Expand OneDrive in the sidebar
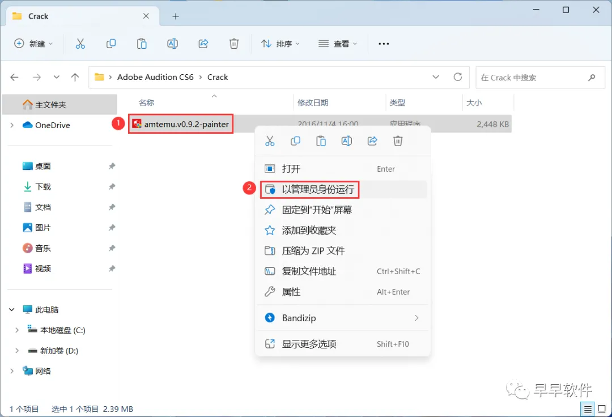 pos(12,125)
